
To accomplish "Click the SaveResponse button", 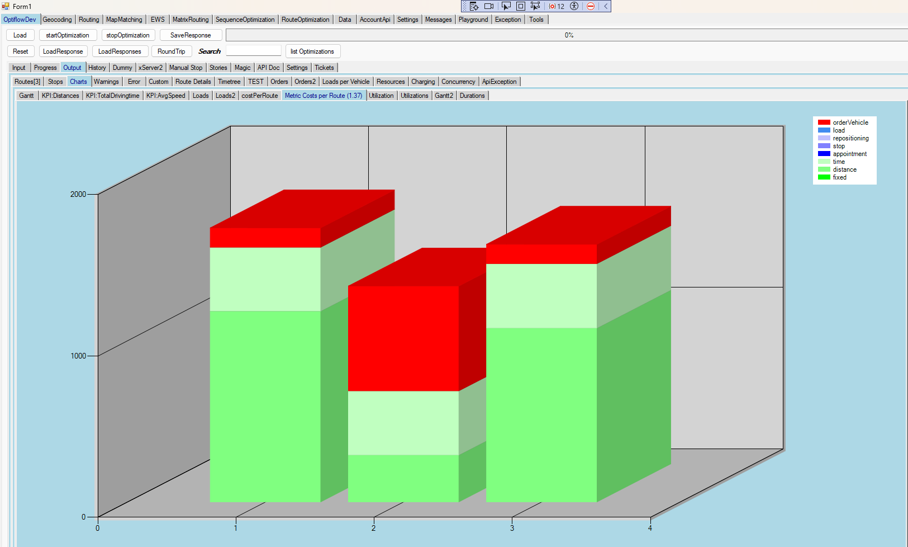I will coord(191,35).
